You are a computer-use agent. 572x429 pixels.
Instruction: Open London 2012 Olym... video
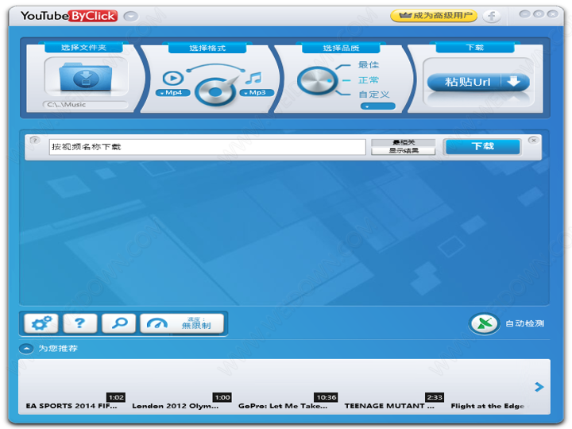(176, 406)
